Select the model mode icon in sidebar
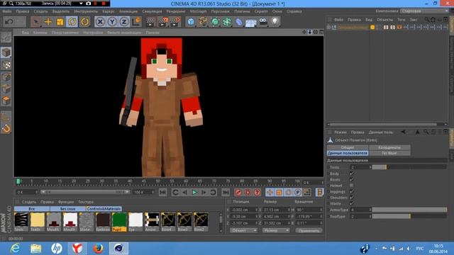 click(x=6, y=52)
